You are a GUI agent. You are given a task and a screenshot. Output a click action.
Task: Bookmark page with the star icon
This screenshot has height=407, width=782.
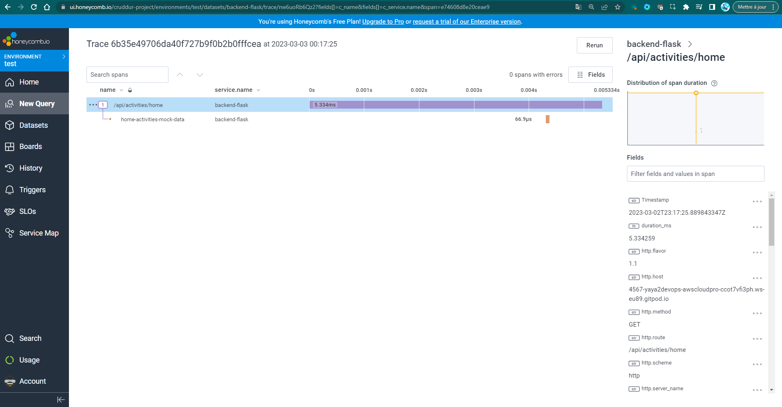tap(618, 7)
